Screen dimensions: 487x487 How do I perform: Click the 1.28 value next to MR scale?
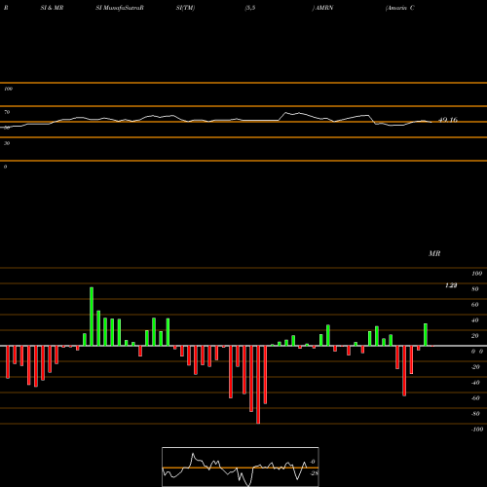[451, 285]
